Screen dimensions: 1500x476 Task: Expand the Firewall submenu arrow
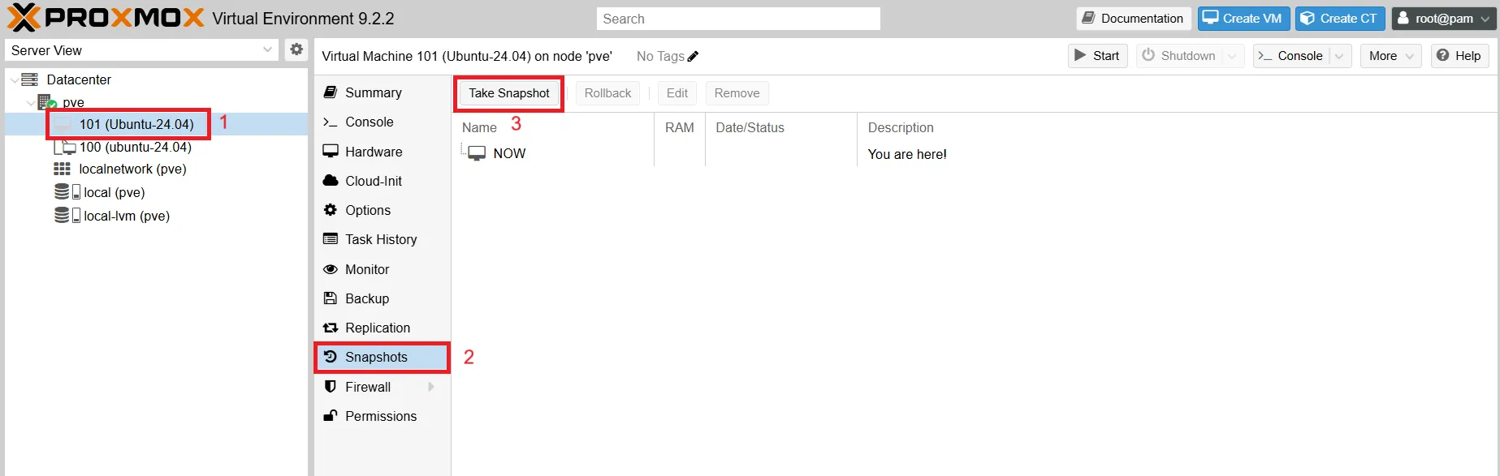(x=431, y=387)
